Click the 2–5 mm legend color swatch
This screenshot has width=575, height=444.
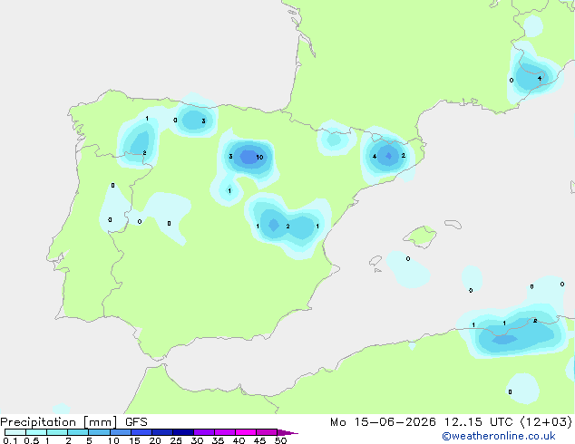pyautogui.click(x=78, y=432)
